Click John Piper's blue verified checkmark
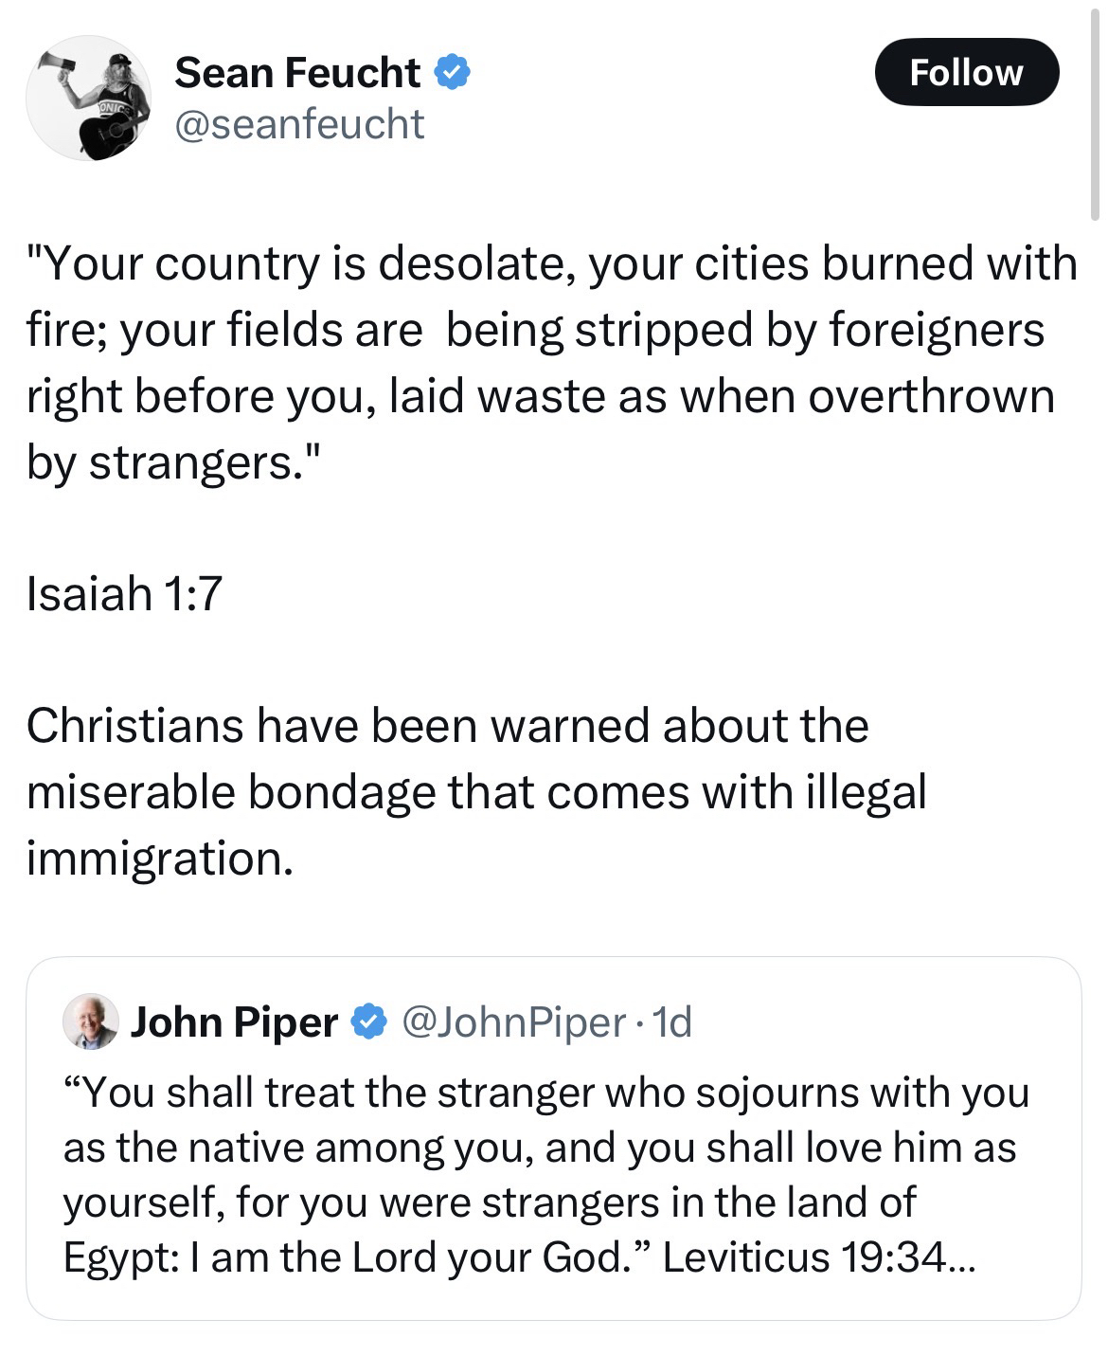The width and height of the screenshot is (1108, 1356). click(368, 1022)
